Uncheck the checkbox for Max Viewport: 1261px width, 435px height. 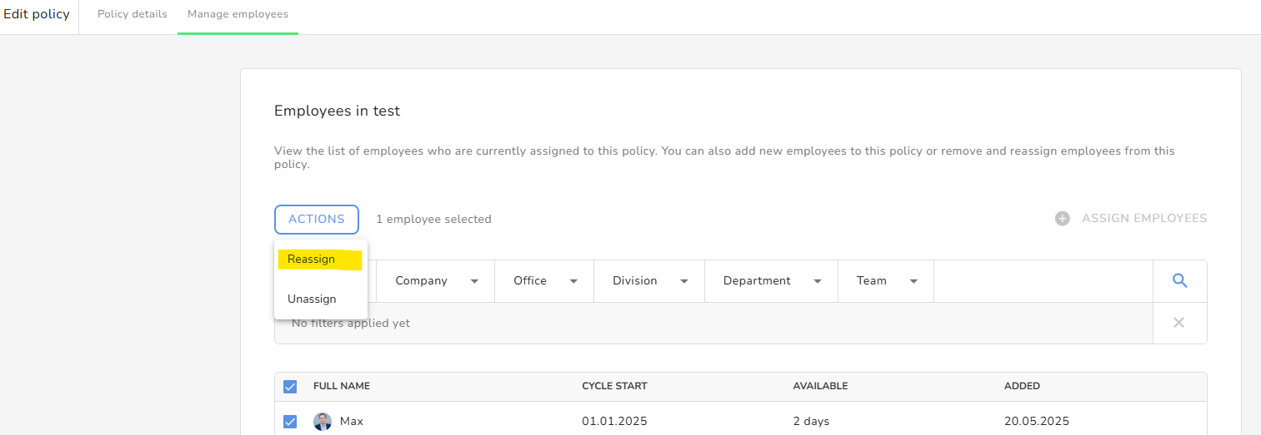(x=290, y=422)
